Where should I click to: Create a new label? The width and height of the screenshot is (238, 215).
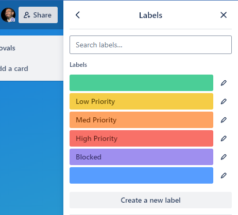click(x=150, y=200)
